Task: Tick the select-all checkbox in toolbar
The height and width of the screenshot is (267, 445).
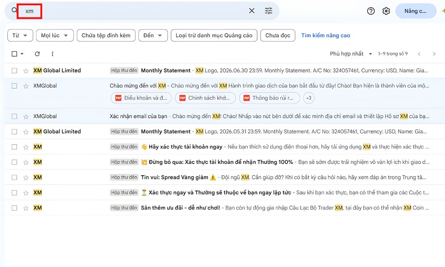Action: point(15,54)
